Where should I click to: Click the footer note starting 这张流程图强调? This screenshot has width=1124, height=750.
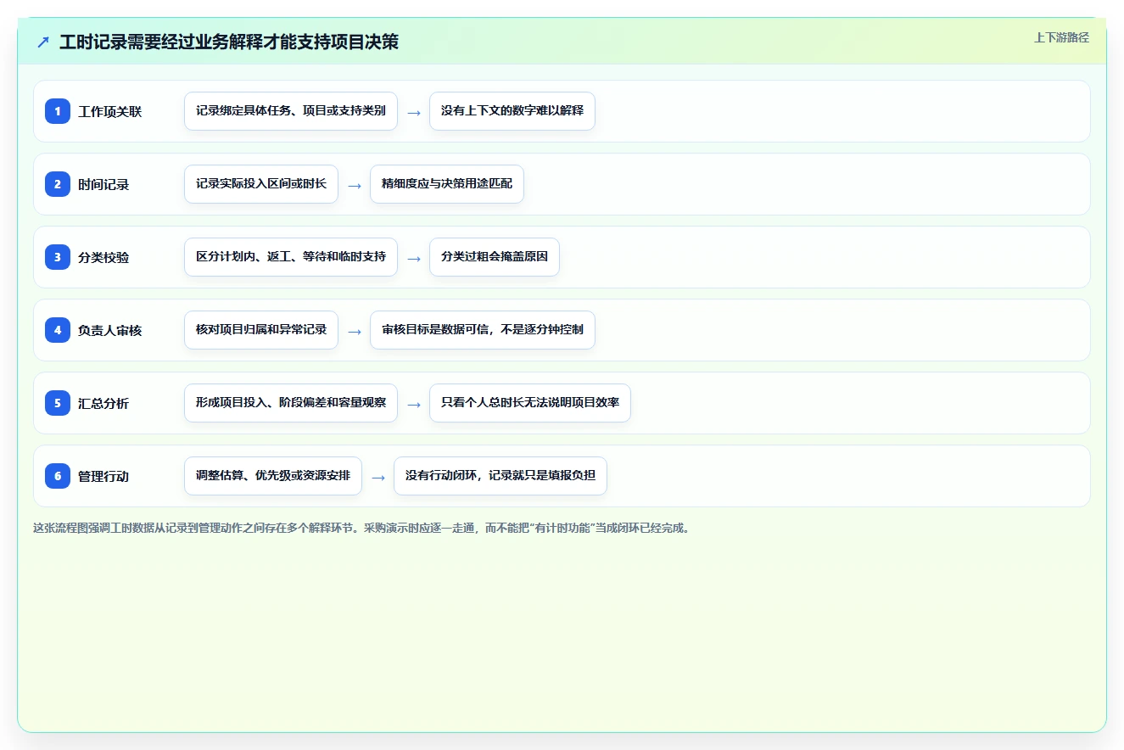click(x=363, y=528)
